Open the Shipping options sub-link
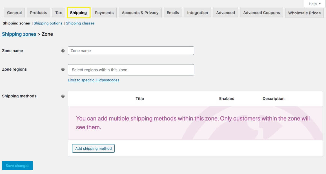 48,23
